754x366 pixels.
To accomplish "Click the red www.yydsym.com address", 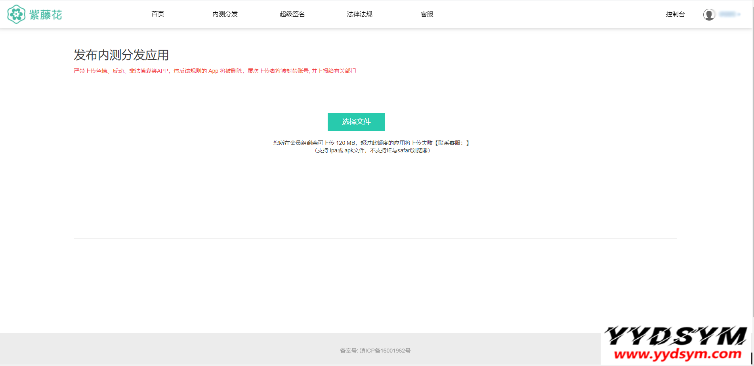I will (678, 354).
